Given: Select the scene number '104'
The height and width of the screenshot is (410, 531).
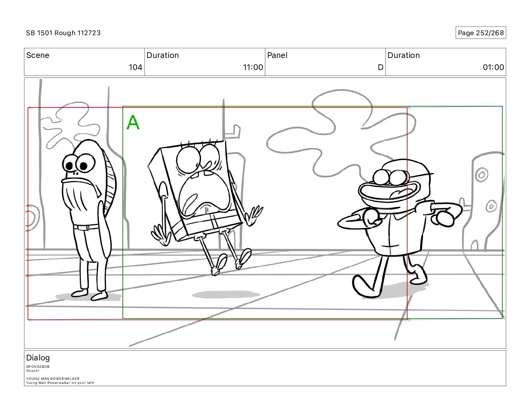Looking at the screenshot, I should tap(135, 67).
